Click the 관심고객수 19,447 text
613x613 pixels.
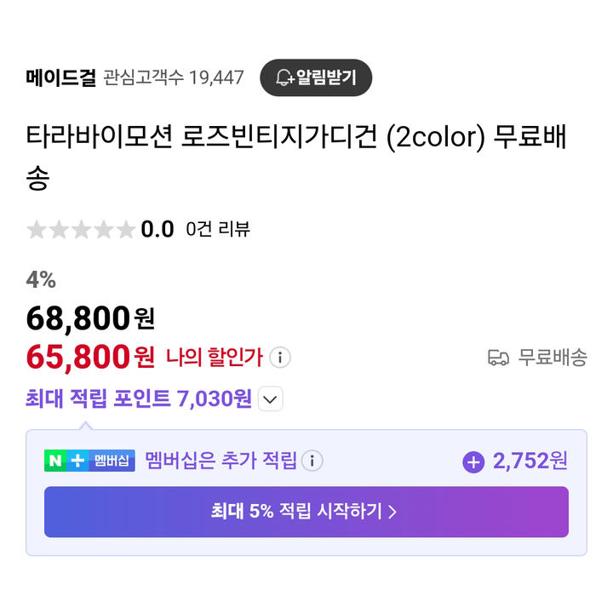[174, 77]
